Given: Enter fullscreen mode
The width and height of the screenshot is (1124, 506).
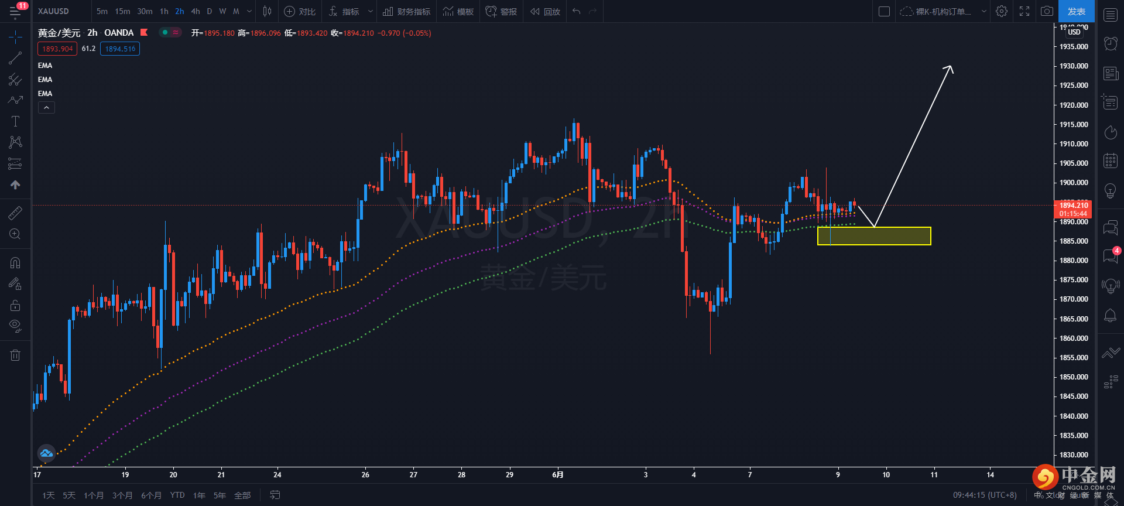Looking at the screenshot, I should point(1024,12).
